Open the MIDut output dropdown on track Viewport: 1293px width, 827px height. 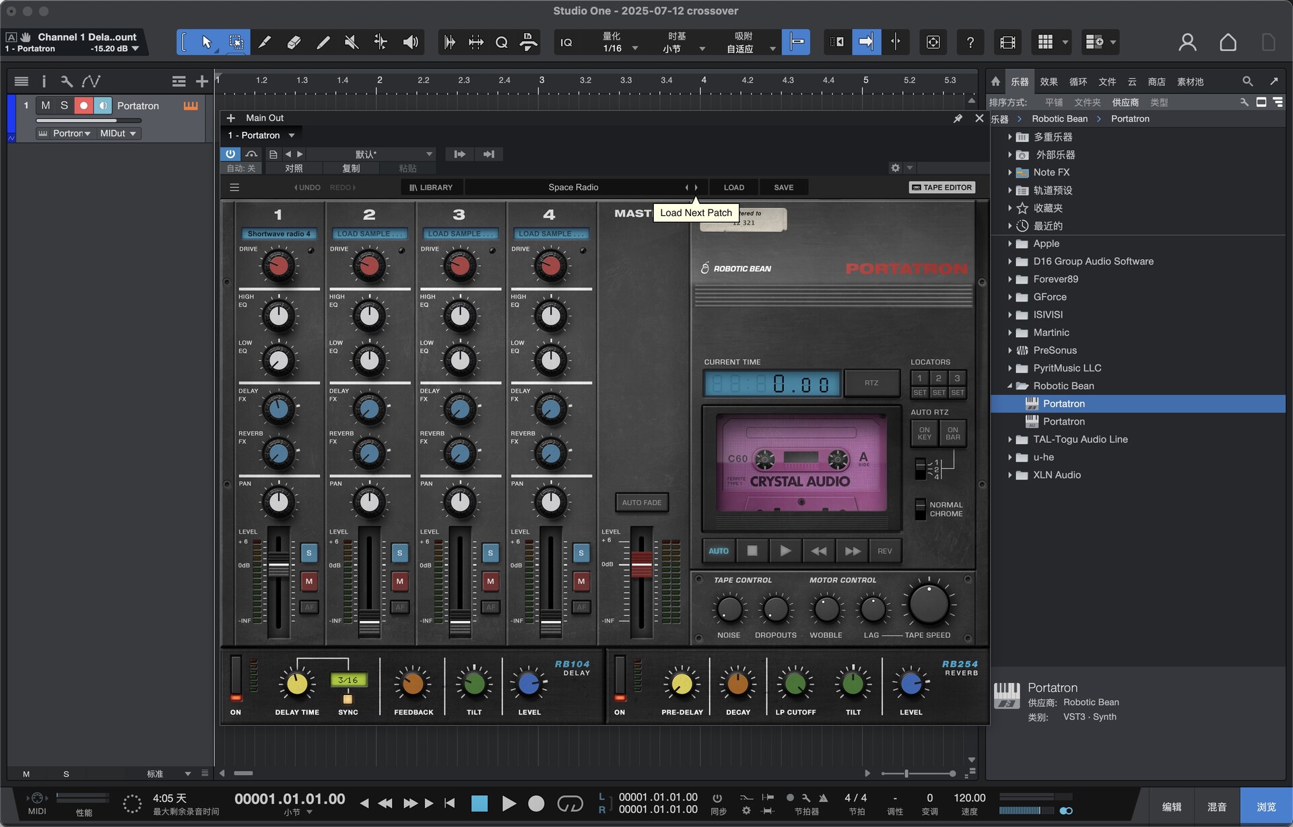coord(118,133)
